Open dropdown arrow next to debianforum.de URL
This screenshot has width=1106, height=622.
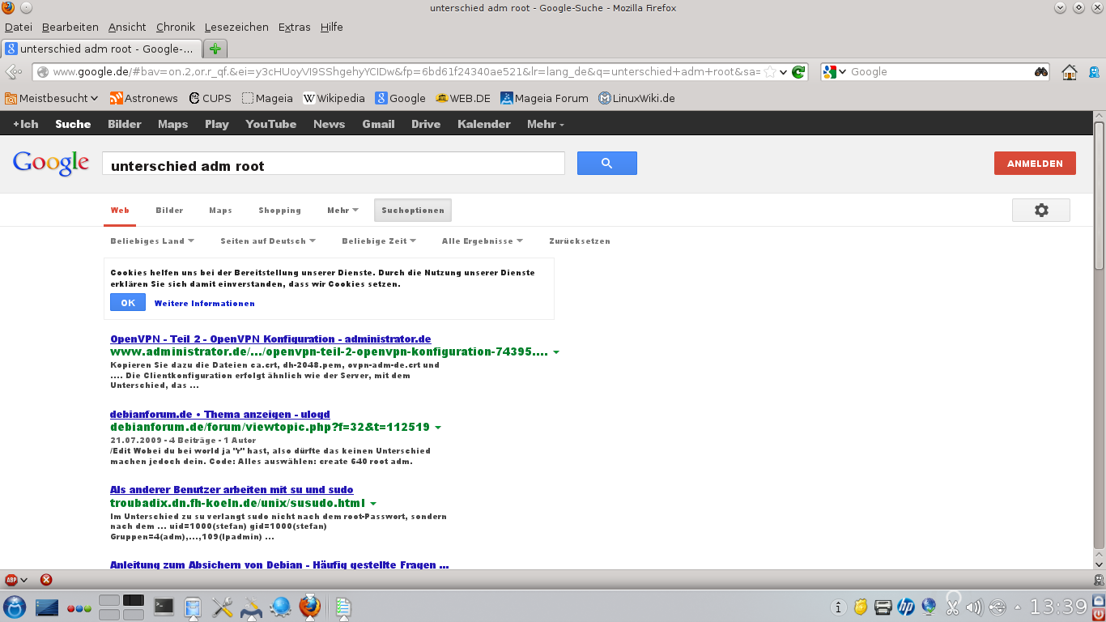[438, 428]
